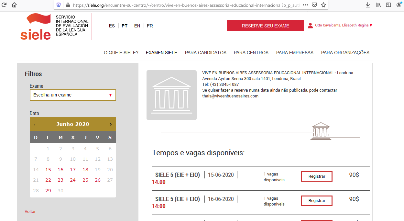The width and height of the screenshot is (404, 221).
Task: Select June 15 in the calendar
Action: point(48,170)
